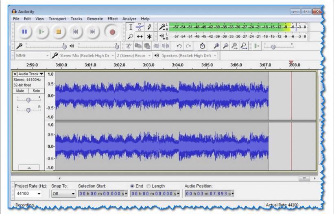Open Stereo Mix recording device dropdown
334x214 pixels.
87,56
